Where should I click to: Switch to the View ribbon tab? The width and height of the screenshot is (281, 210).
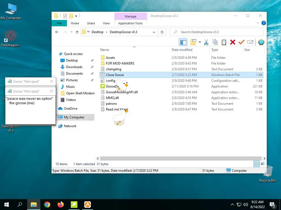(x=106, y=23)
